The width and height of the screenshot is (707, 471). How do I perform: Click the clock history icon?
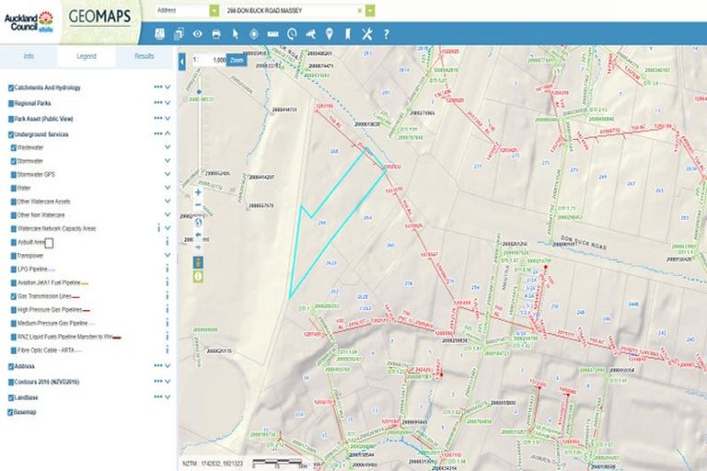coord(291,34)
